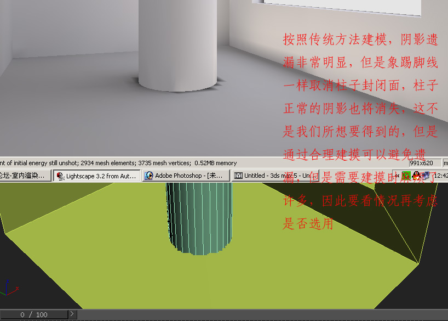Open the QQ penguin tray icon

point(417,176)
